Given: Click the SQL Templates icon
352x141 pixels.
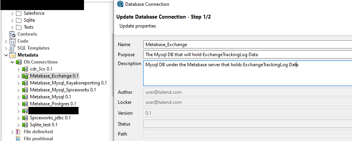Looking at the screenshot, I should pos(12,48).
